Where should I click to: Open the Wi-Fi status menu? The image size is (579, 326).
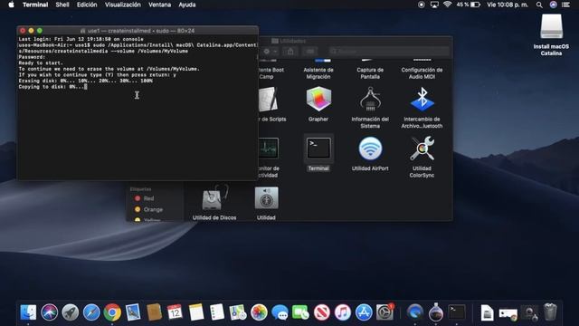(447, 5)
